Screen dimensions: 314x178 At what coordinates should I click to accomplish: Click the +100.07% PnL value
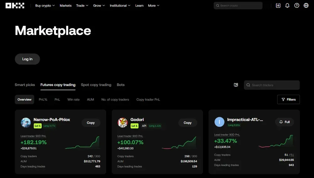pos(130,142)
